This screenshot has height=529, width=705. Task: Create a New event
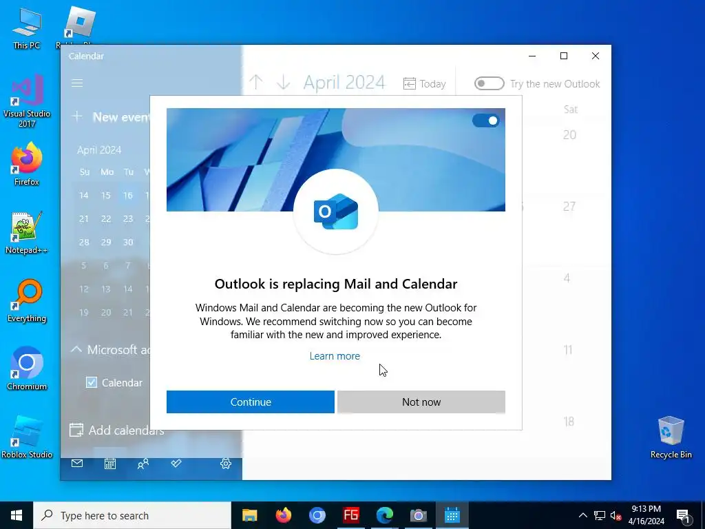pos(110,117)
